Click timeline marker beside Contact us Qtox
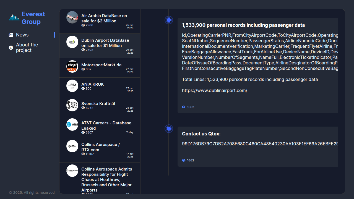Screen dimensions: 354x199 click(x=169, y=129)
